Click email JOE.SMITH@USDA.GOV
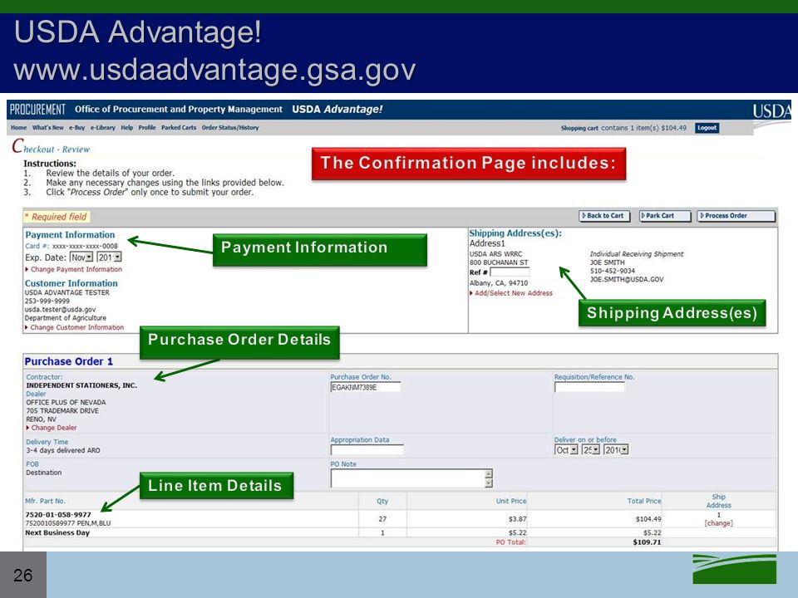 coord(627,279)
